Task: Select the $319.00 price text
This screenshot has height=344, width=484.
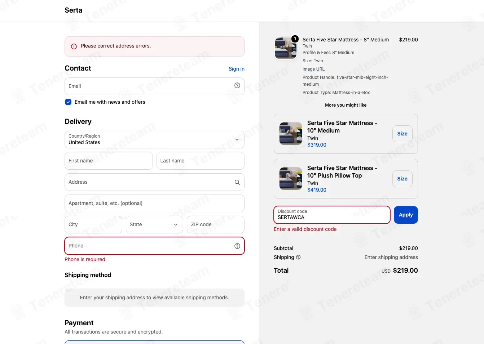Action: pos(317,145)
